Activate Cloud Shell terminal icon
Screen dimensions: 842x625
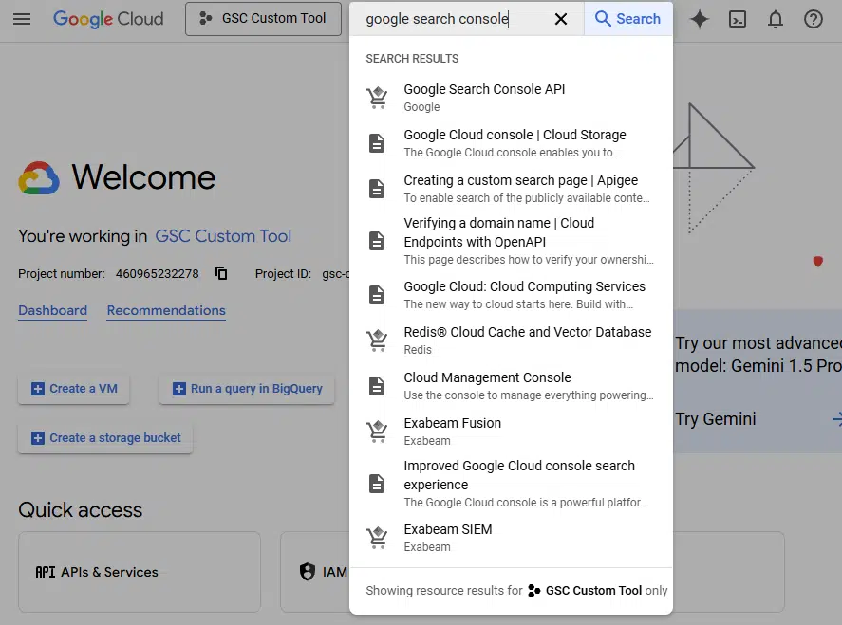(738, 19)
